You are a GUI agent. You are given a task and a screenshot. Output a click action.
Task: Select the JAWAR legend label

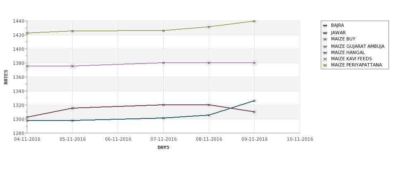(x=338, y=33)
